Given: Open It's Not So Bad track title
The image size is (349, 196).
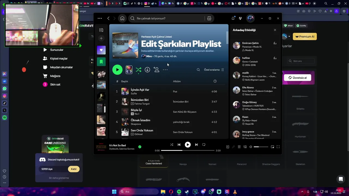Looking at the screenshot, I should 118,145.
